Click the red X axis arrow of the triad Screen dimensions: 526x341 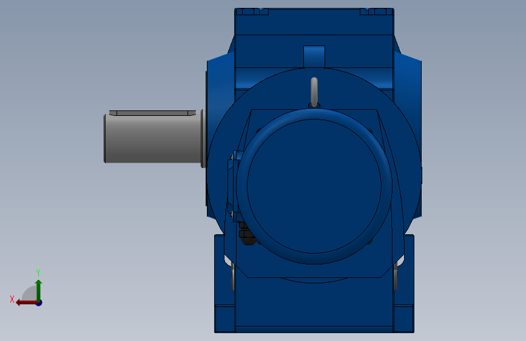[x=27, y=303]
